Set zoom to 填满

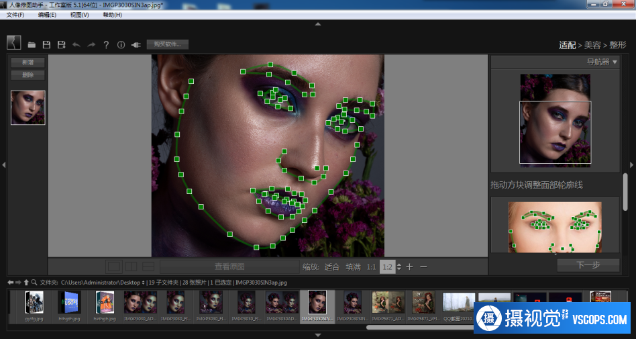point(354,267)
